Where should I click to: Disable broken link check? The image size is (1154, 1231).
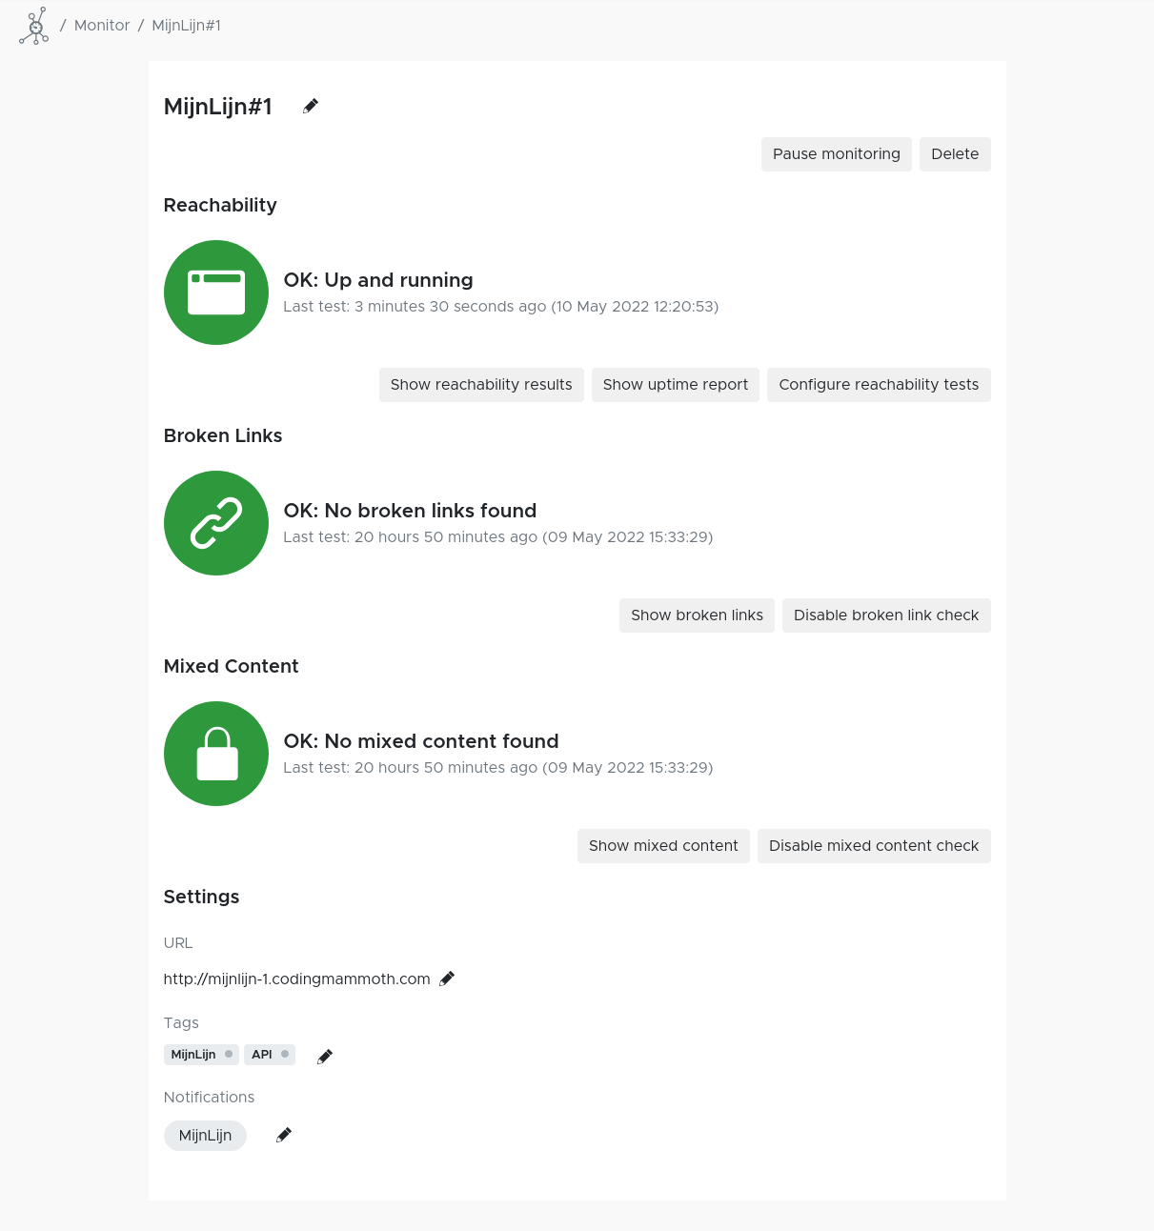click(886, 615)
